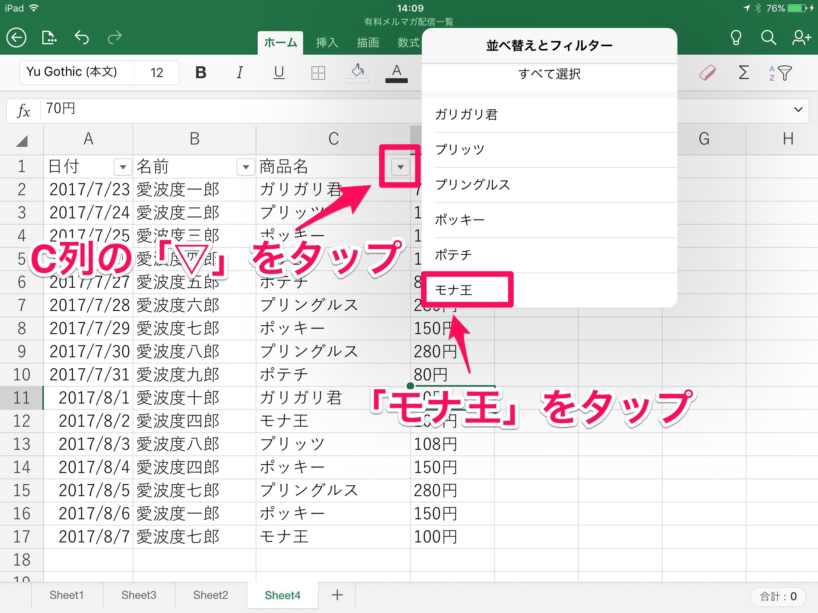Open the 日付 filter dropdown
Viewport: 818px width, 613px height.
[123, 167]
